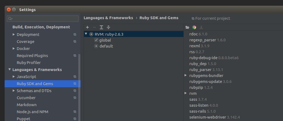Click project-level icon next to Node.js and NPM
This screenshot has width=283, height=121.
[x=75, y=112]
